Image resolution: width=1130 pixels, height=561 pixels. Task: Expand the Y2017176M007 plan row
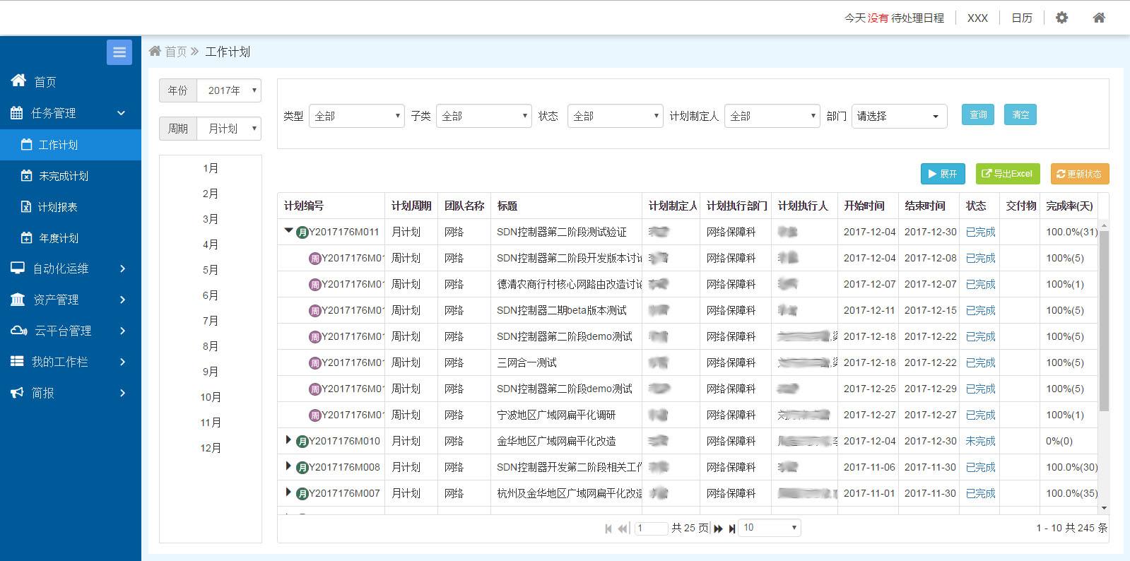288,492
